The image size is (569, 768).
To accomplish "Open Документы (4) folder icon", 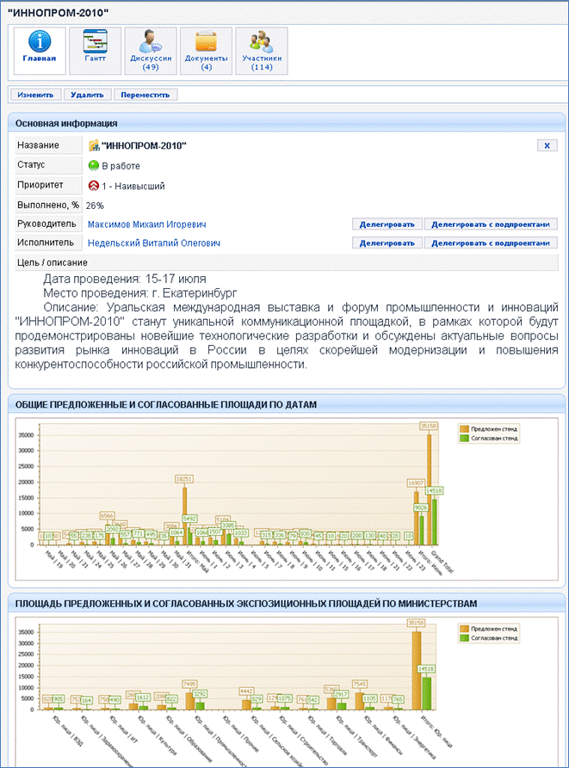I will click(x=206, y=41).
